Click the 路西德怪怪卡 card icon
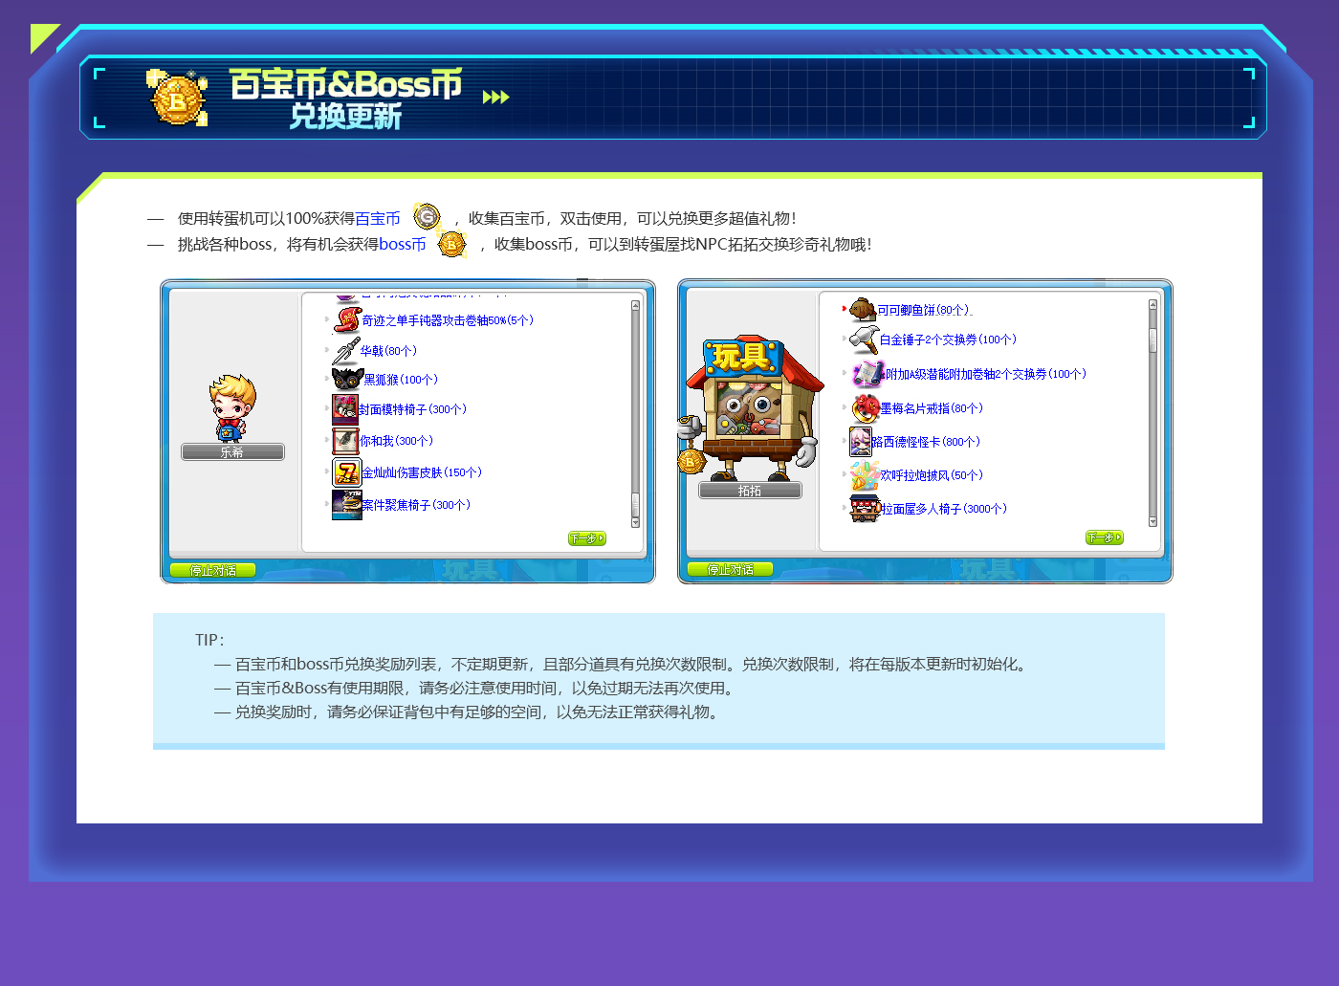The height and width of the screenshot is (986, 1339). pyautogui.click(x=860, y=442)
